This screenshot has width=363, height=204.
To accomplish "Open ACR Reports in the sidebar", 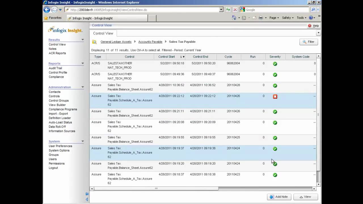I will click(57, 53).
